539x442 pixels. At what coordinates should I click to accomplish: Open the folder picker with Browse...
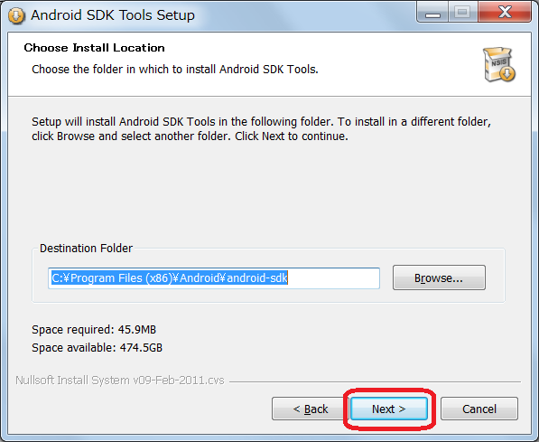point(439,277)
